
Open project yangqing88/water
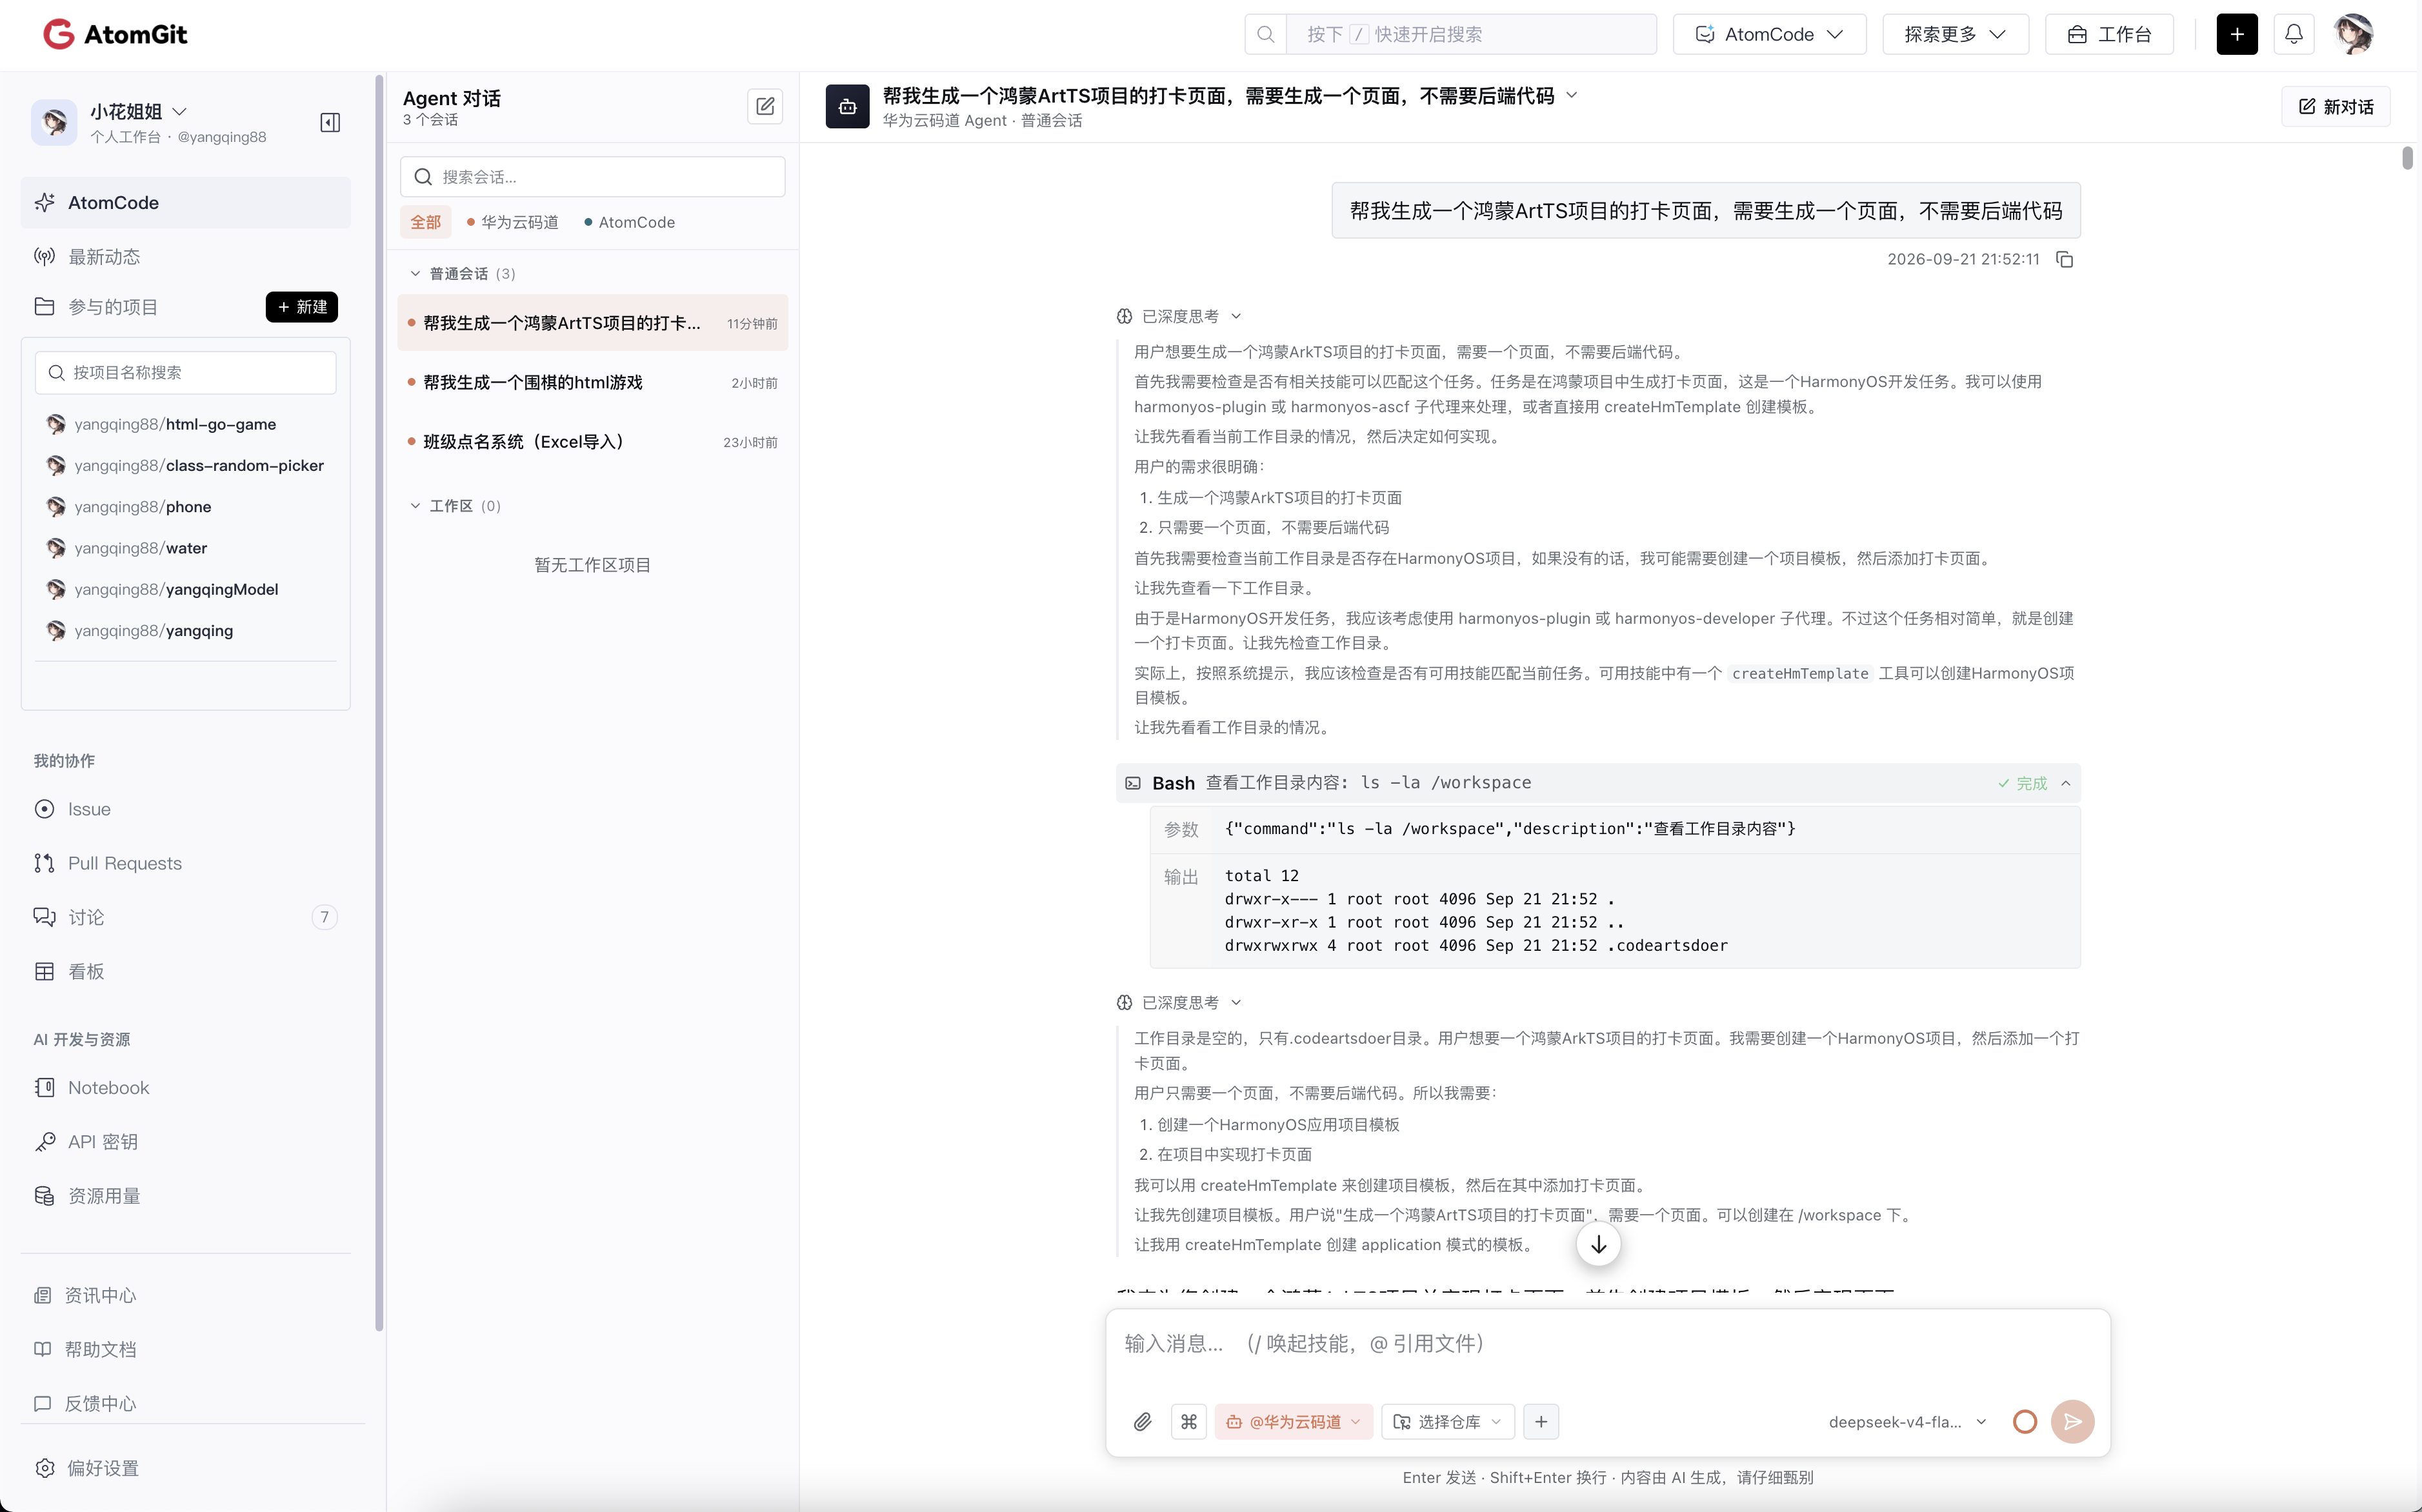140,547
